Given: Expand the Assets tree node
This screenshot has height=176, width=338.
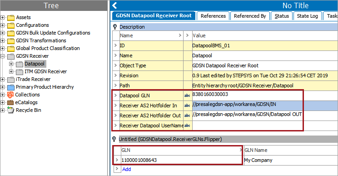Looking at the screenshot, I should pyautogui.click(x=2, y=17).
